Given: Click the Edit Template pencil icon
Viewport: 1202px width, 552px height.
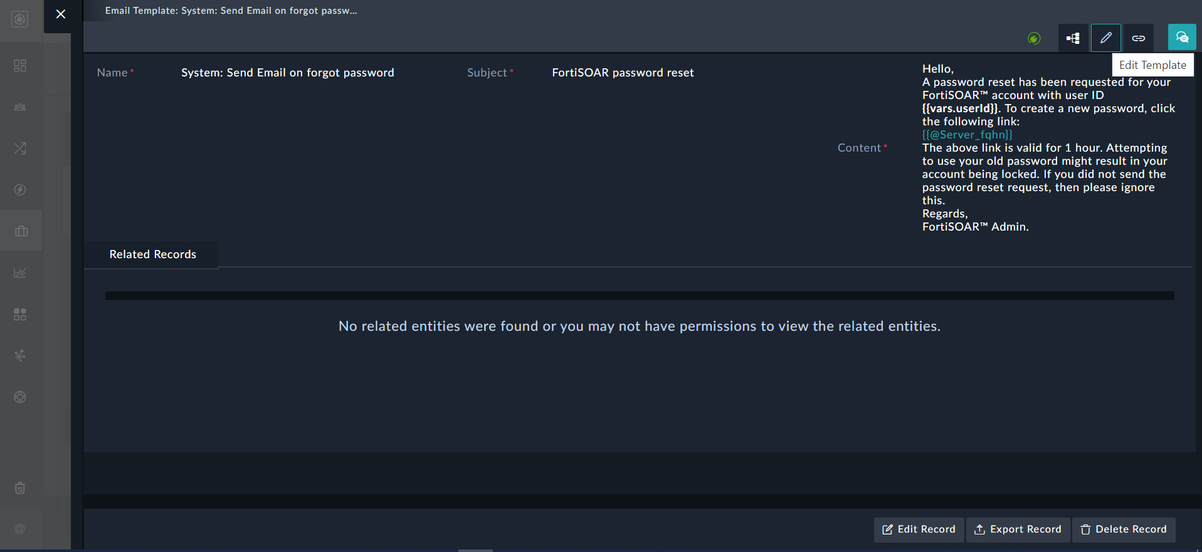Looking at the screenshot, I should tap(1106, 38).
